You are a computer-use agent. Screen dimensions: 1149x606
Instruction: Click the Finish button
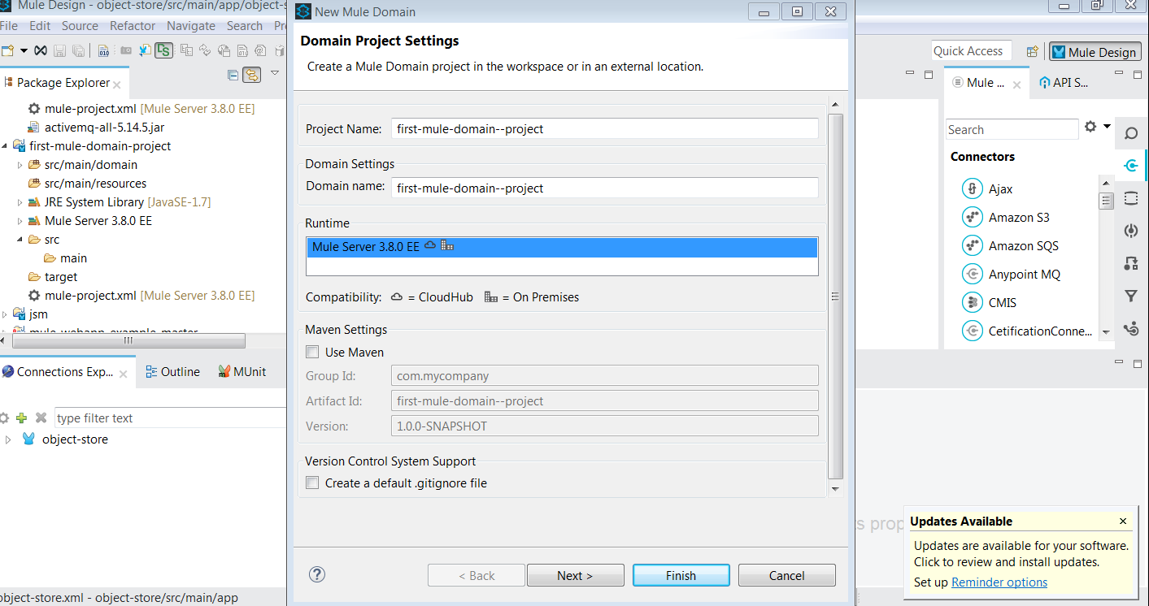tap(681, 575)
